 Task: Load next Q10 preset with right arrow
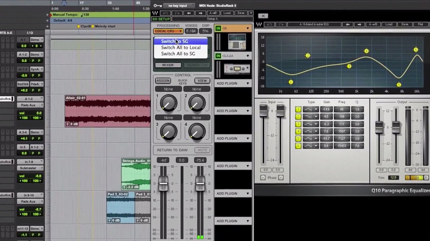359,24
